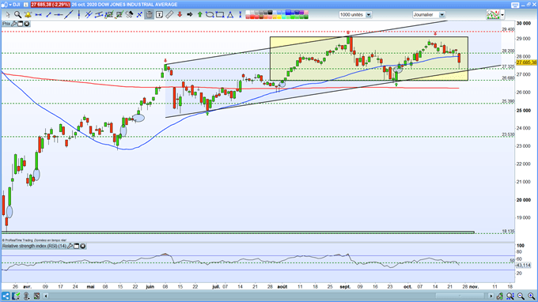Screen dimensions: 538x302
Task: Select the vertical line tool
Action: tap(78, 15)
